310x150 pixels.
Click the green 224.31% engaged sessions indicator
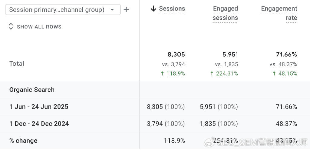(224, 73)
